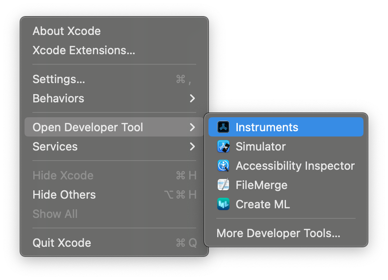Screen dimensions: 388x280
Task: Expand the Behaviors submenu chevron
Action: (x=192, y=98)
